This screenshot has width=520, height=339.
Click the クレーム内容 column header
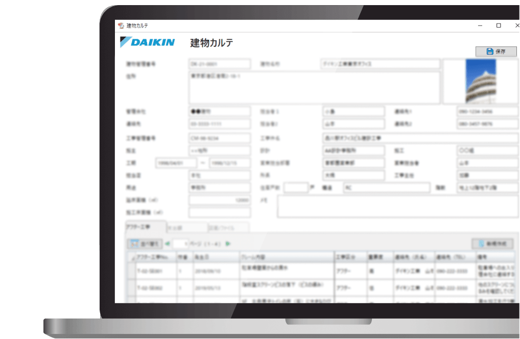point(286,257)
